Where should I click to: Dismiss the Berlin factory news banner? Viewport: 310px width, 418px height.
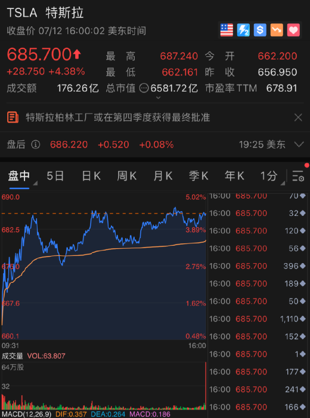pyautogui.click(x=298, y=117)
